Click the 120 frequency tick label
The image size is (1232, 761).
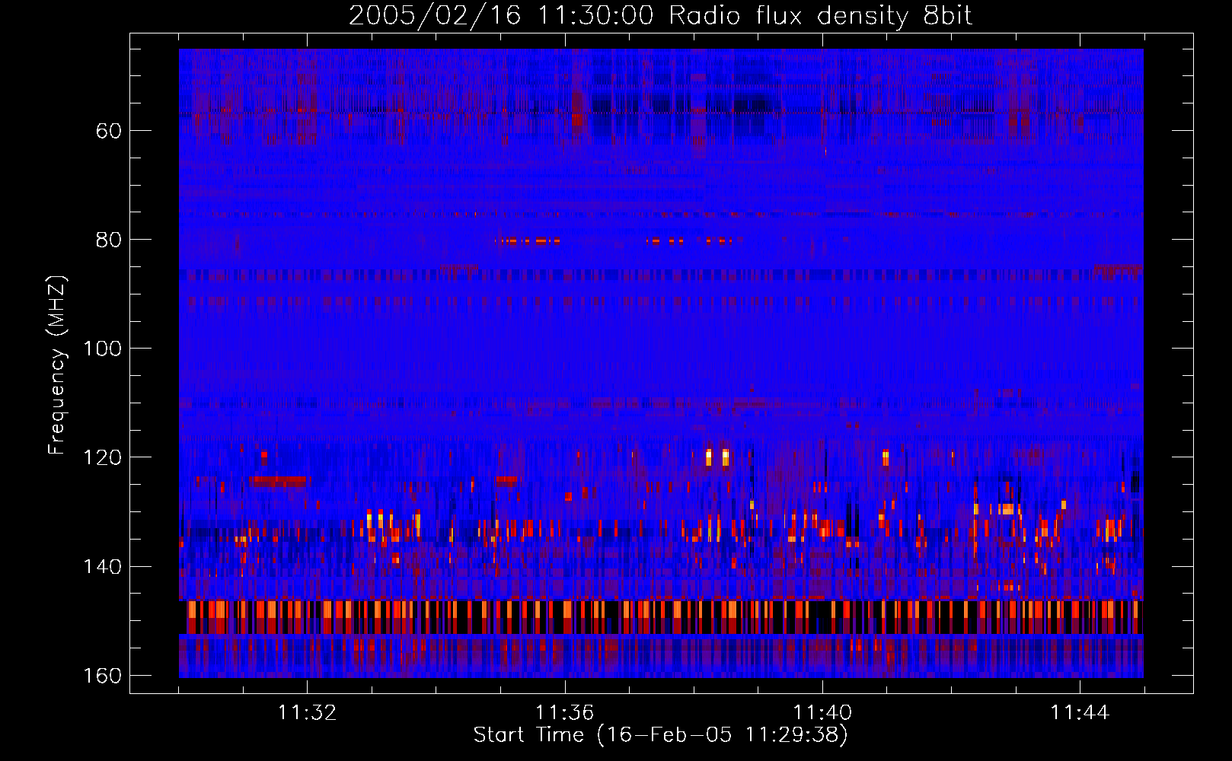(x=102, y=457)
